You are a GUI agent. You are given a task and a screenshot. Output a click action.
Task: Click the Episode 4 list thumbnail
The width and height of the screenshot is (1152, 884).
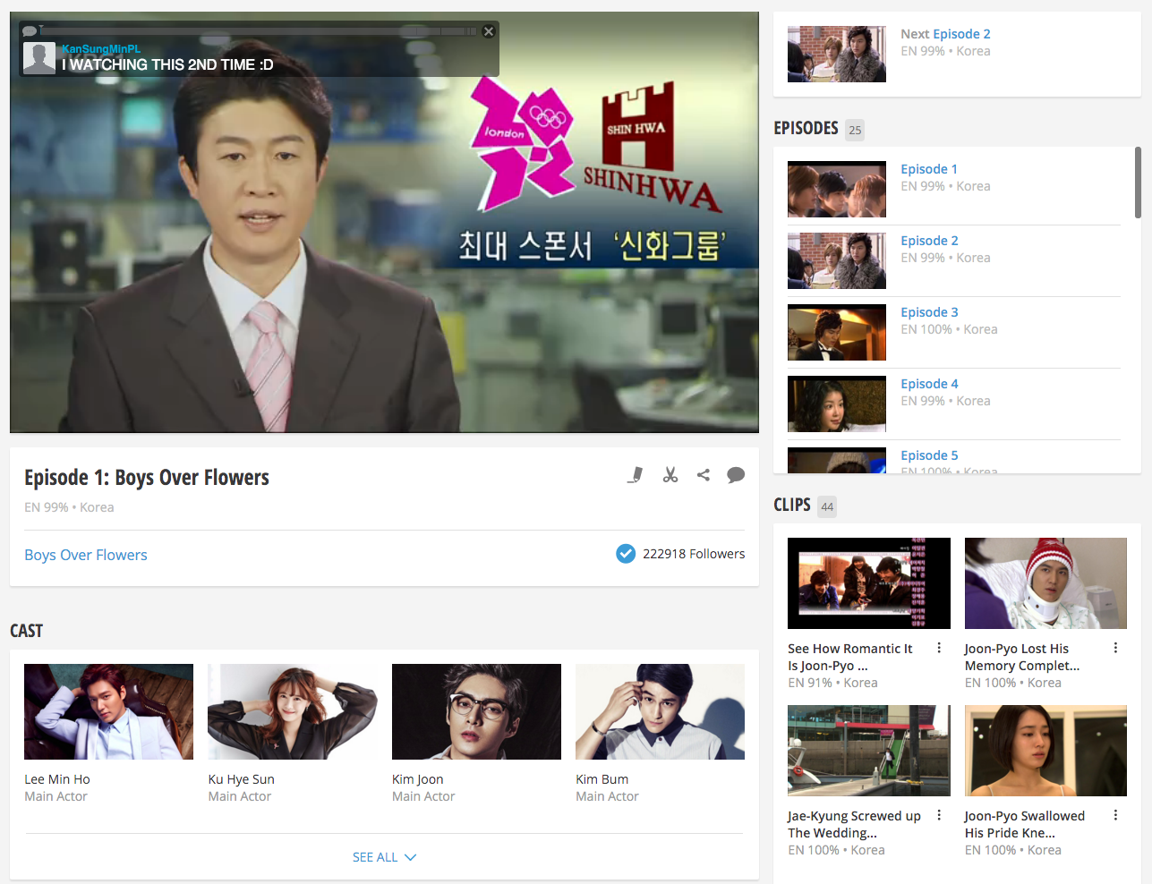pos(837,404)
